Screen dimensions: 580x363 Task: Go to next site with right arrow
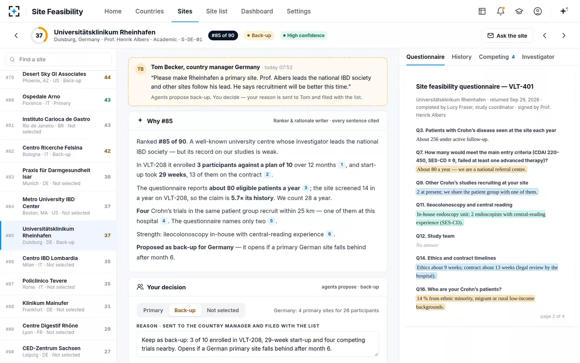coord(563,35)
